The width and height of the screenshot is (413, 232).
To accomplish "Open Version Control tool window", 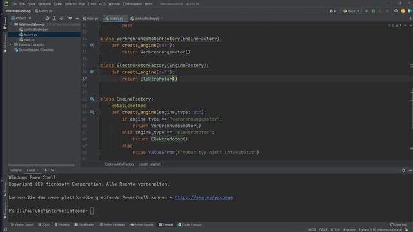I will click(22, 225).
